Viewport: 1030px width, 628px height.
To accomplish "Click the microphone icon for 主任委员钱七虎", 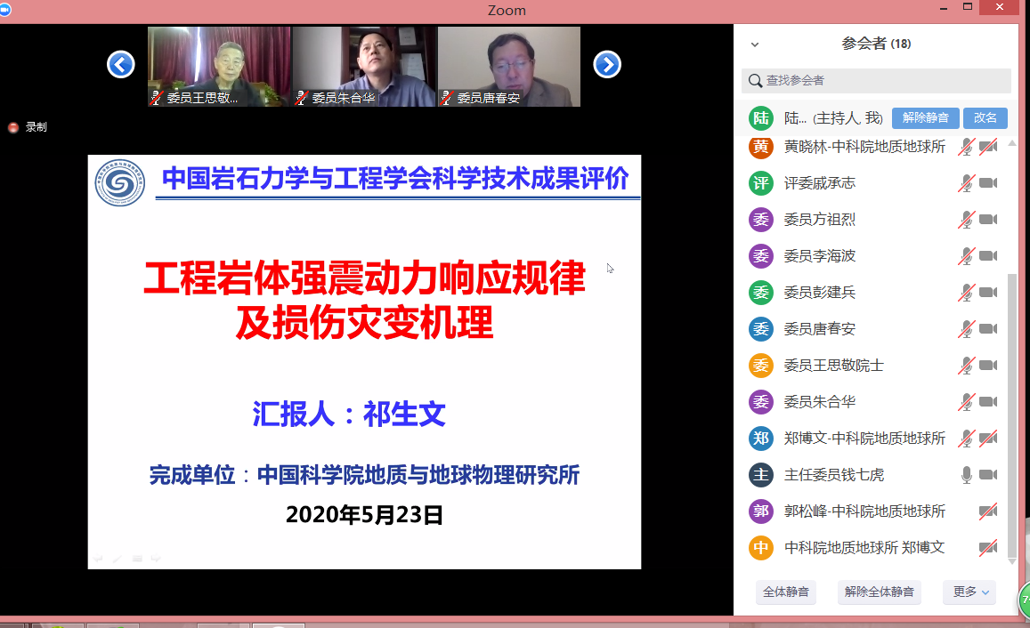I will coord(967,475).
